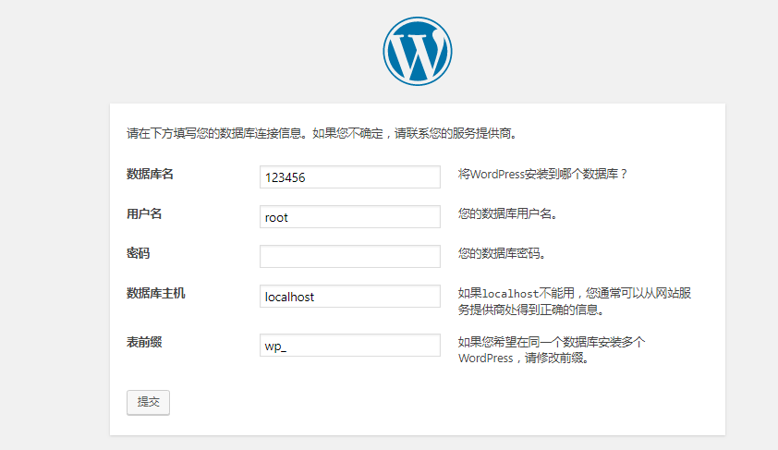The height and width of the screenshot is (450, 778).
Task: Click the text 将WordPress安装到哪个数据库？
Action: [x=542, y=174]
